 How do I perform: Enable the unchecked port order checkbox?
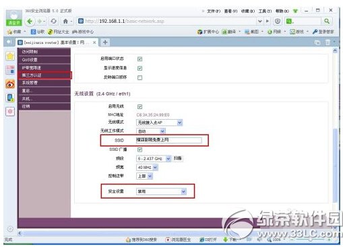click(x=139, y=77)
